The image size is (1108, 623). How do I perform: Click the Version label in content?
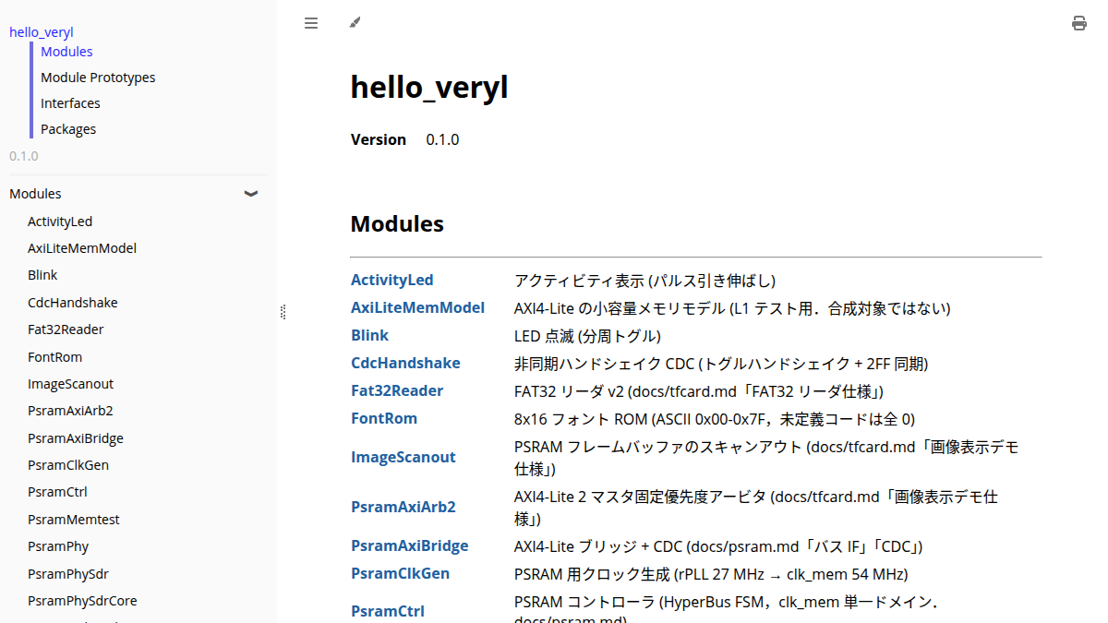coord(379,139)
